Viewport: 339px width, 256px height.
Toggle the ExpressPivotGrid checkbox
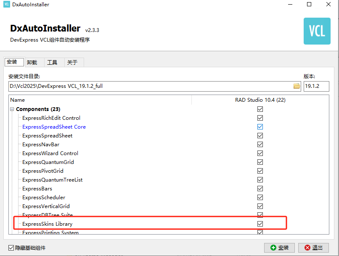click(x=260, y=171)
